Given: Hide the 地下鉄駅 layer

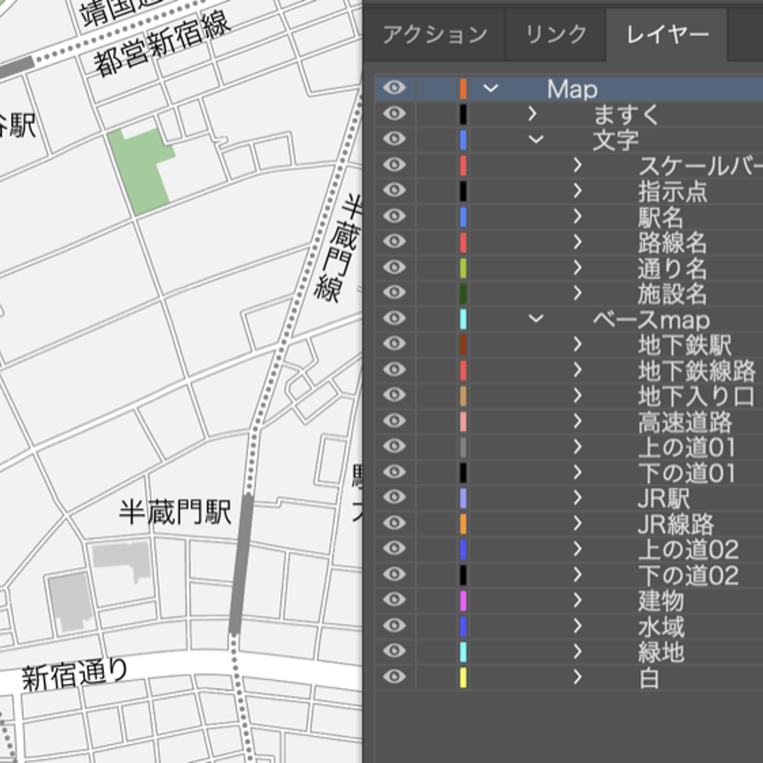Looking at the screenshot, I should 394,343.
